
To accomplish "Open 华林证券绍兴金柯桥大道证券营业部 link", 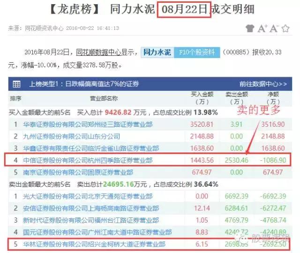I will [94, 244].
